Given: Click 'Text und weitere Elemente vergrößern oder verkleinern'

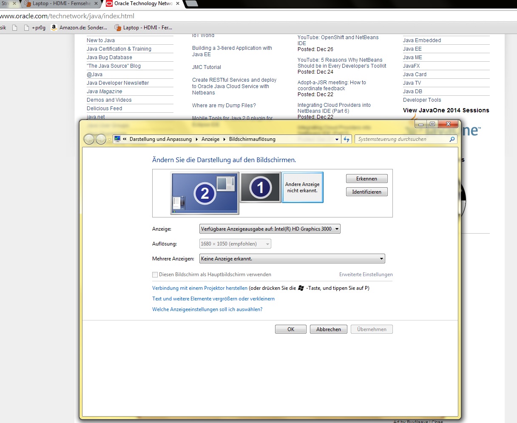Looking at the screenshot, I should 213,299.
